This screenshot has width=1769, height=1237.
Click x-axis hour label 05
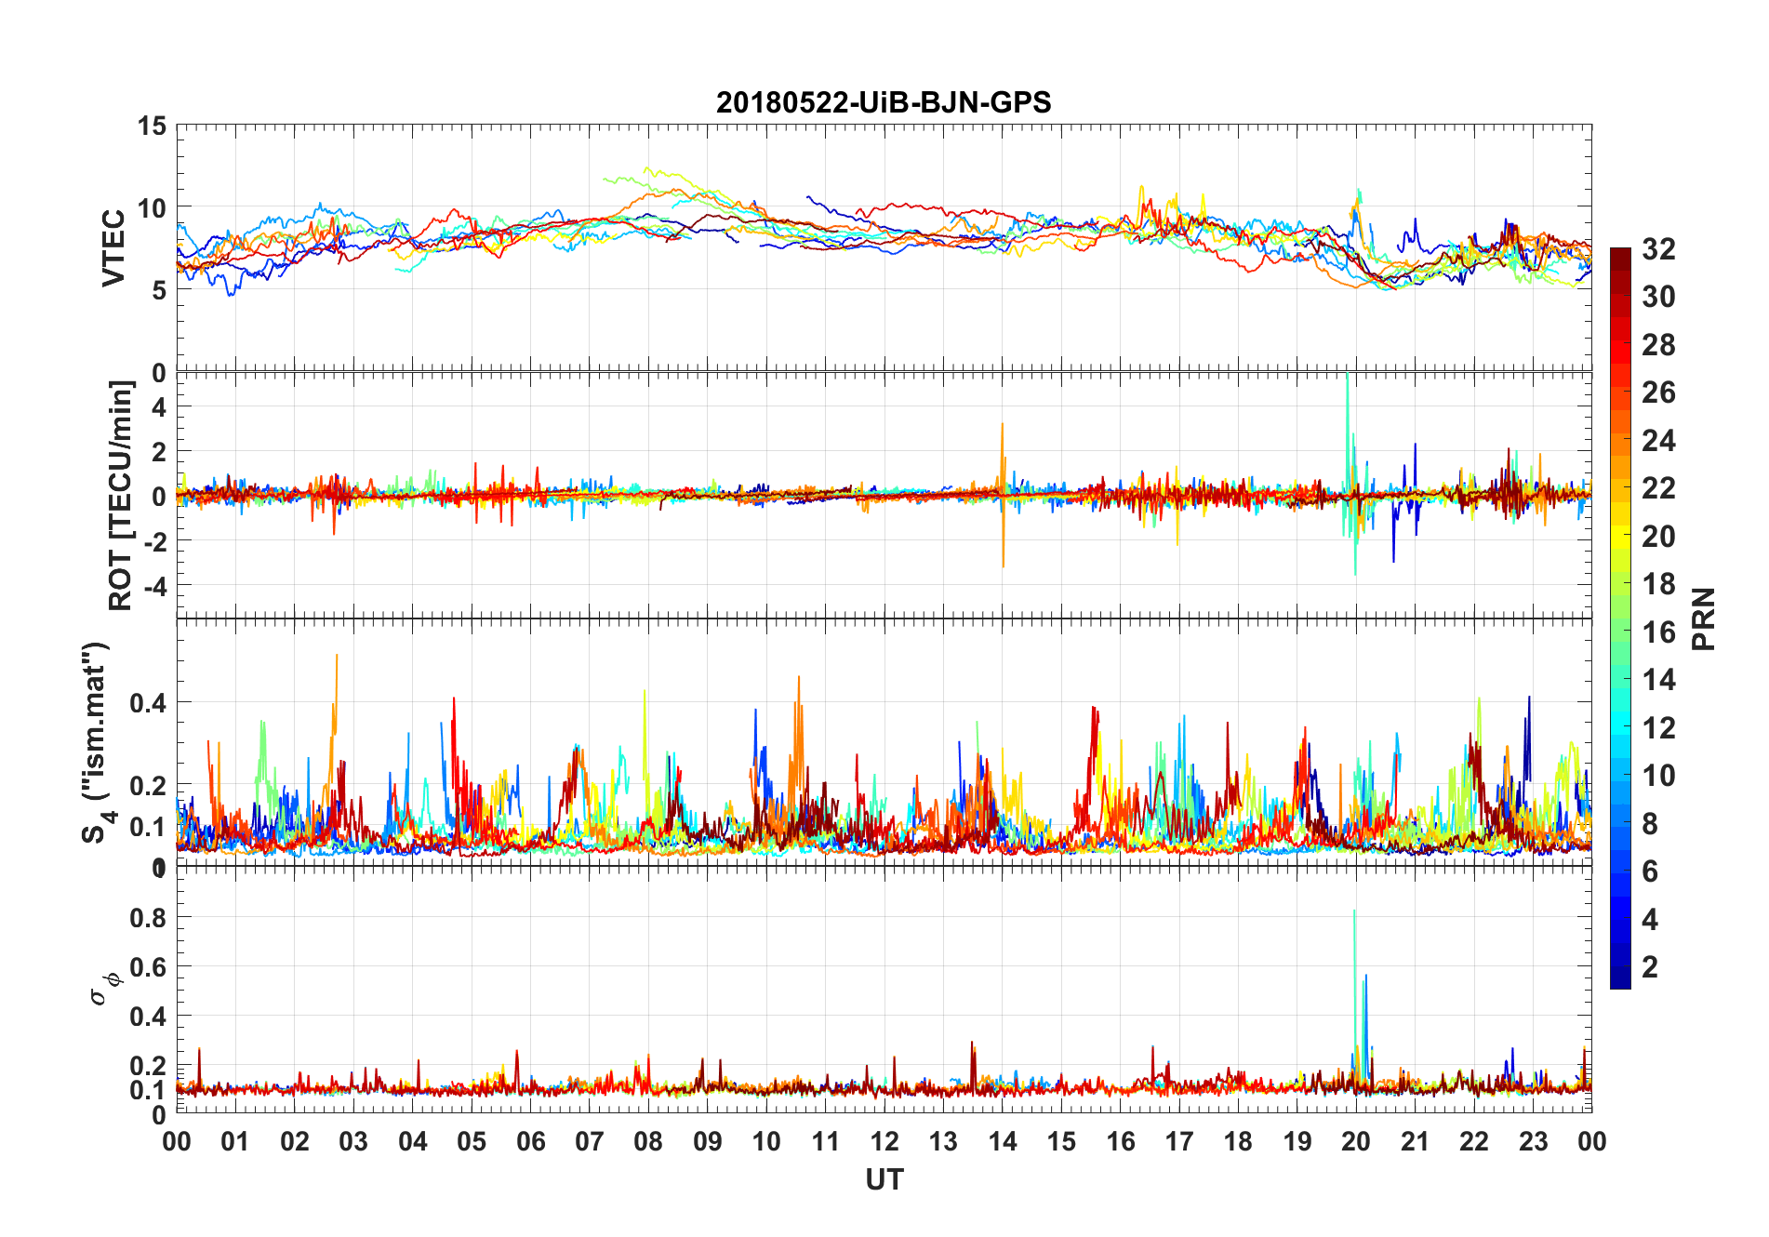(472, 1142)
